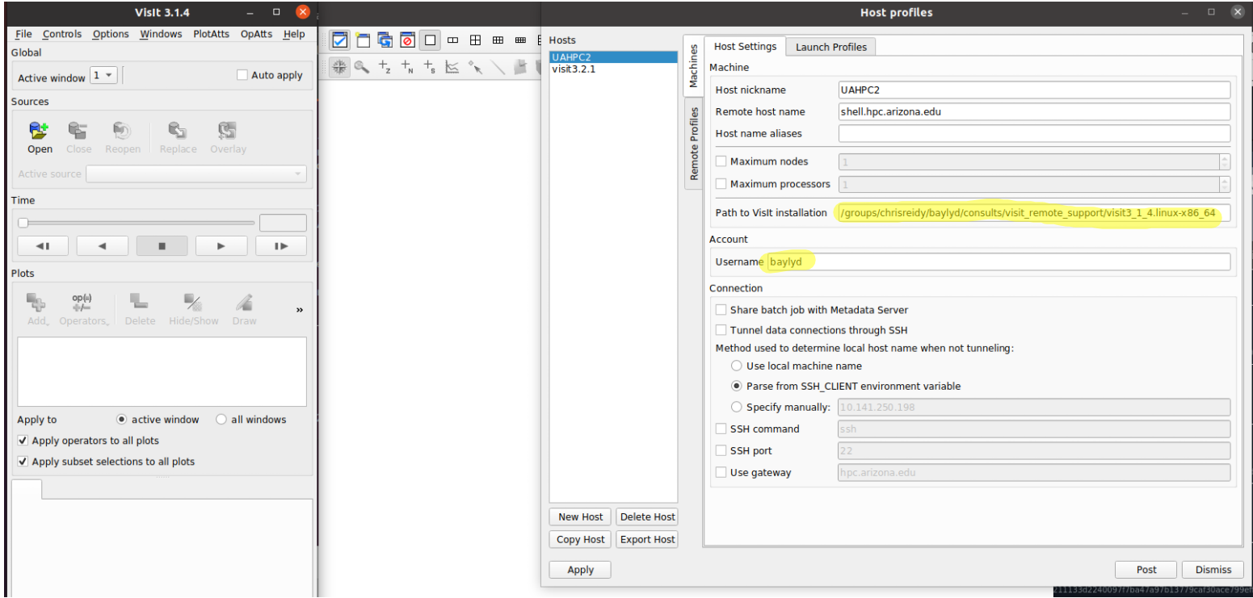Enable the SSH command checkbox

[721, 429]
